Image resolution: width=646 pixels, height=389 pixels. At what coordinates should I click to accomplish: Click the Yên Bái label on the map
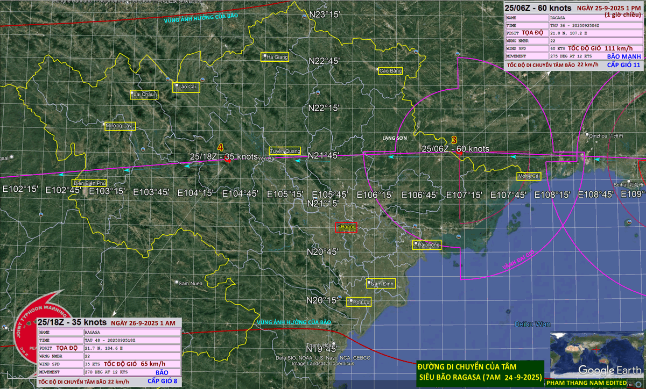tap(267, 159)
